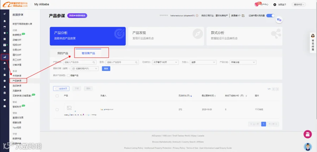Check the select-all-on-page checkbox
This screenshot has width=317, height=152.
[57, 89]
